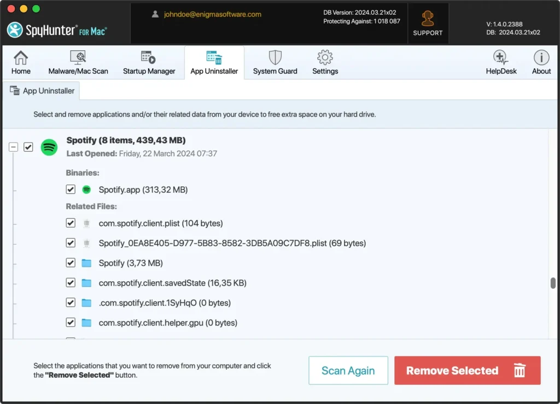The height and width of the screenshot is (404, 560).
Task: Toggle com.spotify.client.plist checkbox
Action: coord(71,223)
